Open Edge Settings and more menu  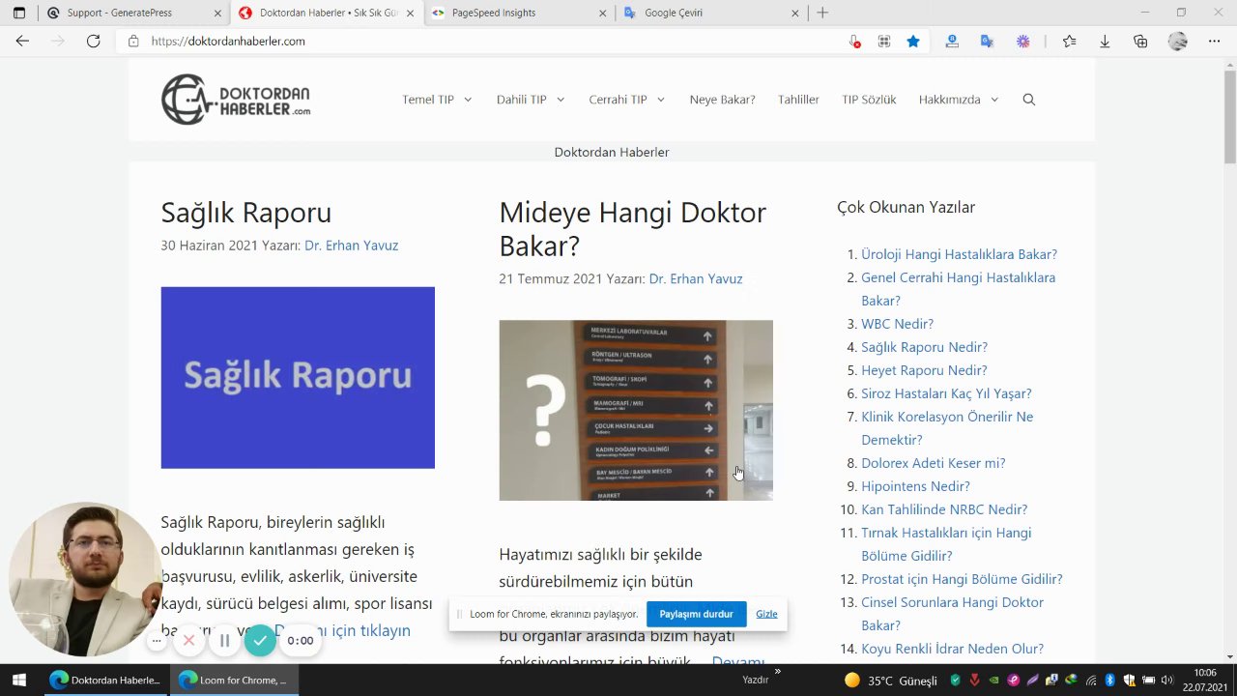(1214, 42)
